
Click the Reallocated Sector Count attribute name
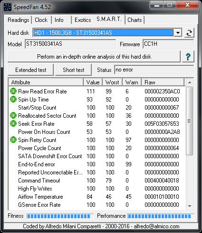click(x=47, y=116)
